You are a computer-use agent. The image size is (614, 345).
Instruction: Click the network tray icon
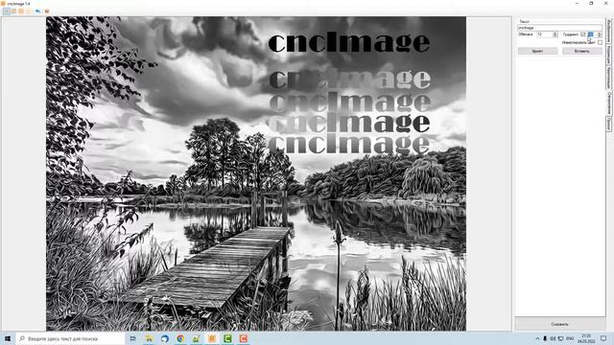click(560, 338)
